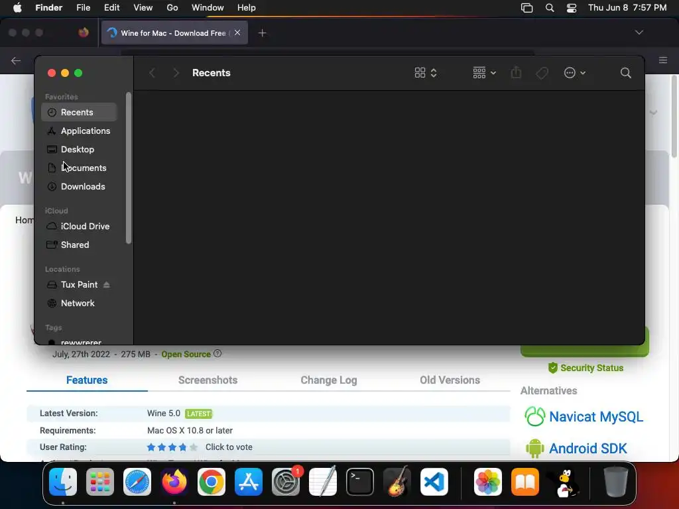Open Control Center in the menu bar
The image size is (679, 509).
click(x=571, y=8)
